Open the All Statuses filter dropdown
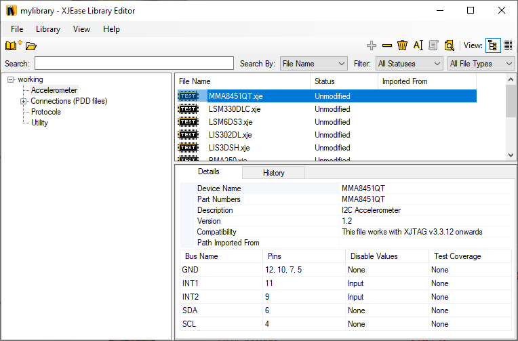518x341 pixels. tap(409, 64)
